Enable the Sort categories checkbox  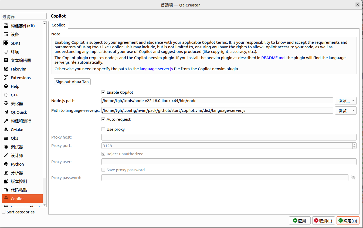pyautogui.click(x=4, y=212)
